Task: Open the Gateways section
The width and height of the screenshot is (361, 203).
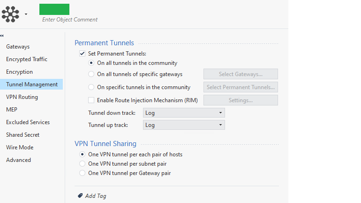Action: (18, 47)
